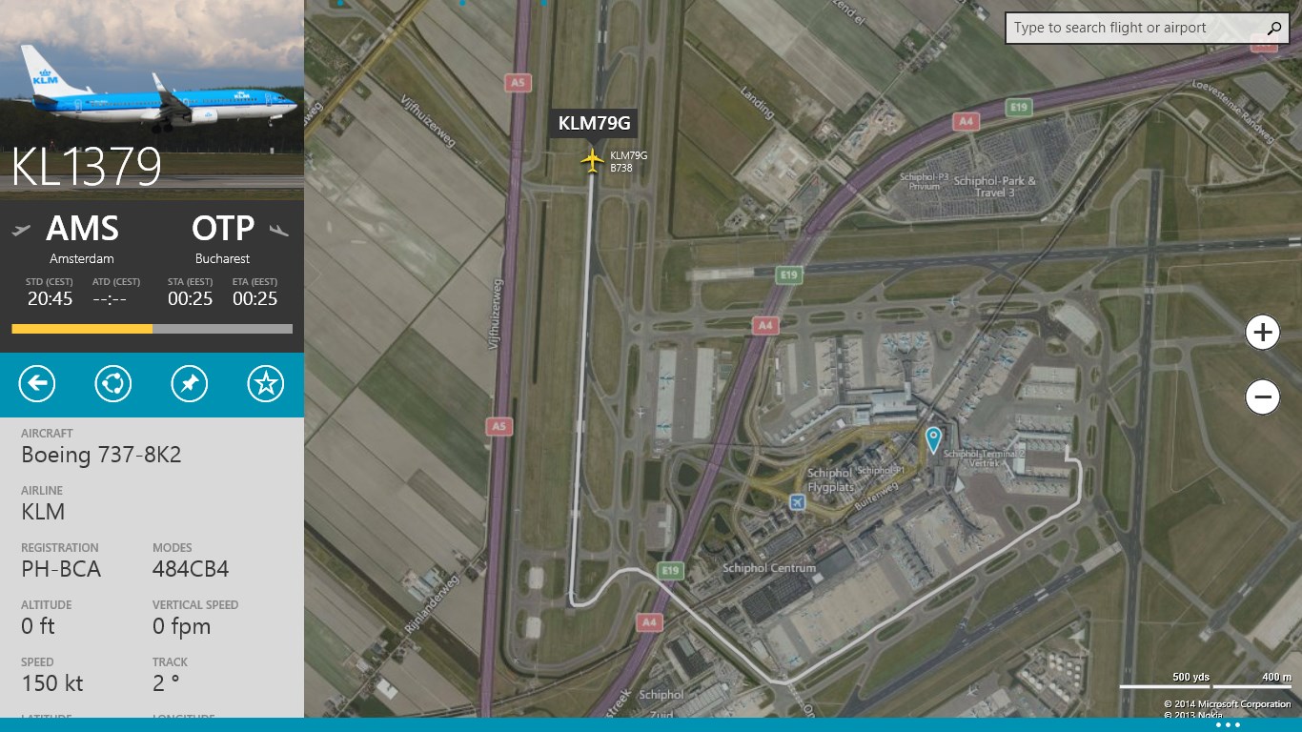Add flight to favorites star icon
This screenshot has width=1302, height=732.
265,384
